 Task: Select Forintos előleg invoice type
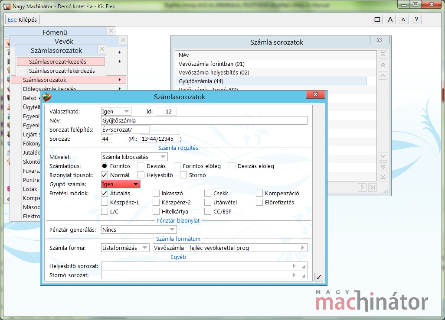coord(177,166)
